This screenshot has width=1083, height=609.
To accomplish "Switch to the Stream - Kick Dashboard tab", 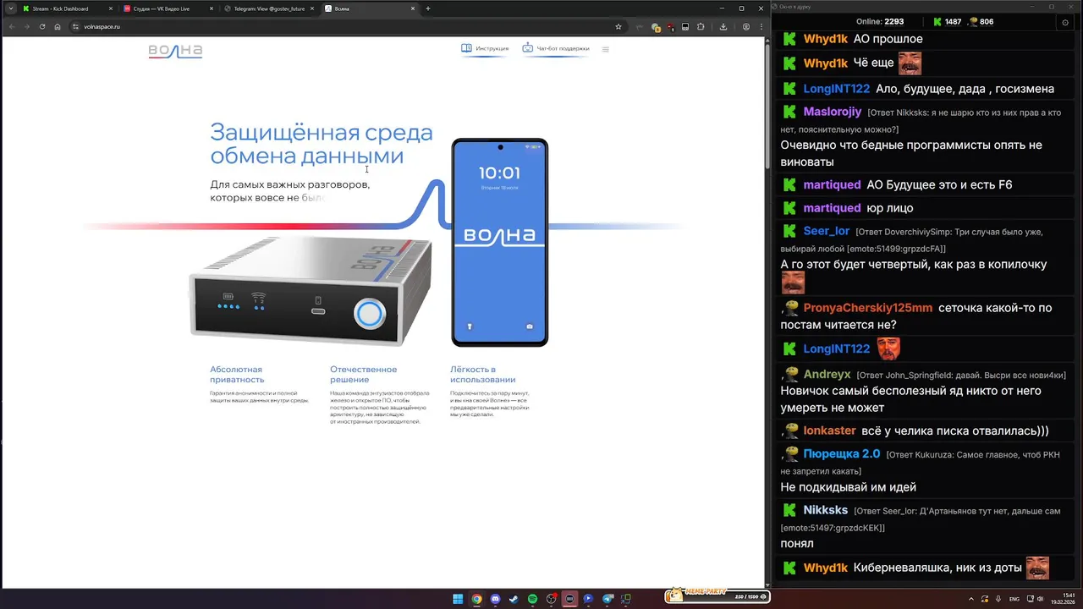I will [x=68, y=8].
